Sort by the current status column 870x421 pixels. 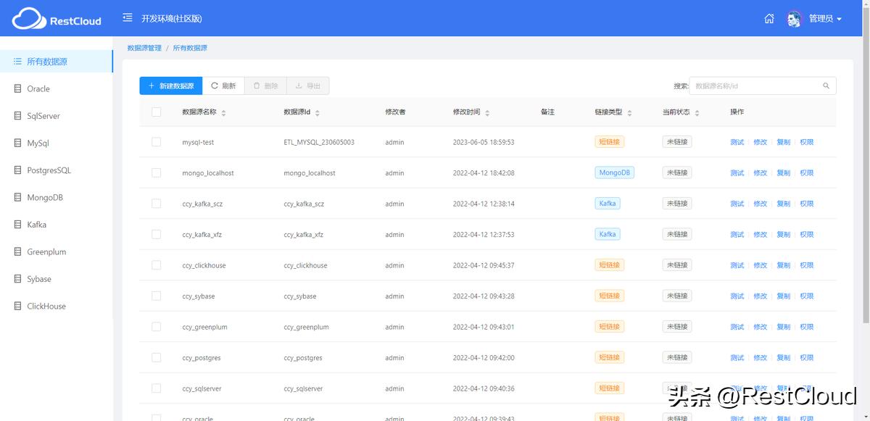point(697,113)
